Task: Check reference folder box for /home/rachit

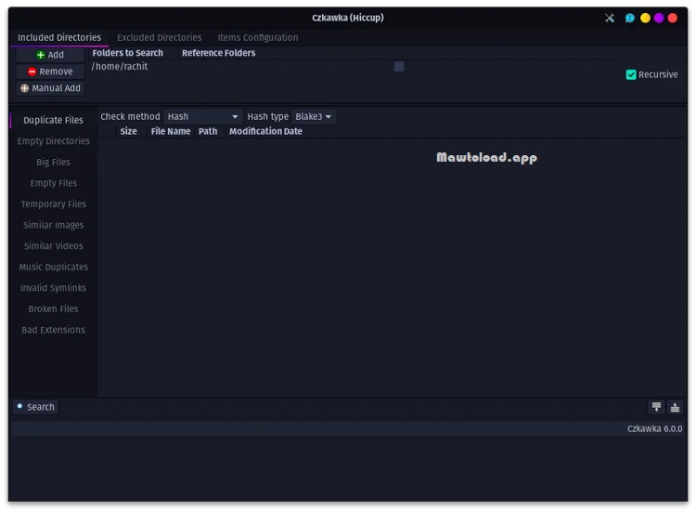Action: [399, 67]
